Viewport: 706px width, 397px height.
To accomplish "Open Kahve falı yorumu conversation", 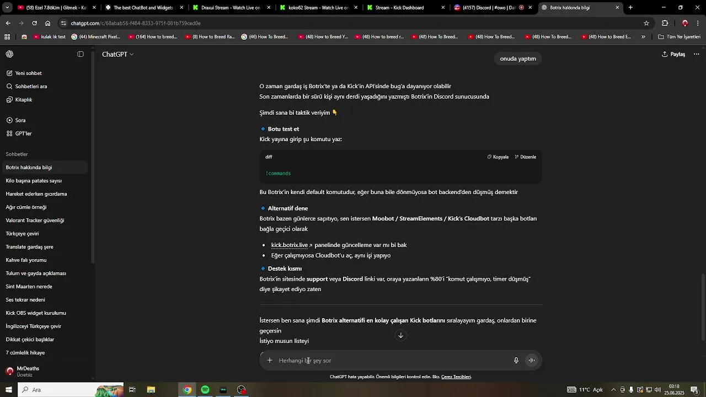I will tap(44, 260).
